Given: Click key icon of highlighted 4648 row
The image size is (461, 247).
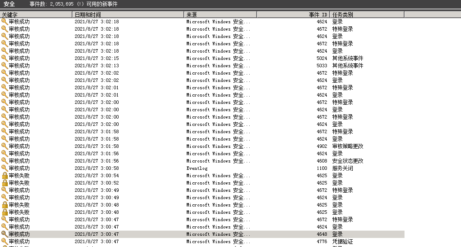Looking at the screenshot, I should click(x=4, y=234).
